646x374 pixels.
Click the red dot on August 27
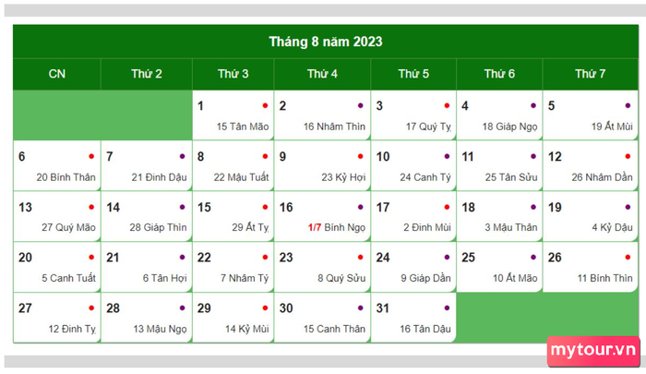(x=91, y=308)
